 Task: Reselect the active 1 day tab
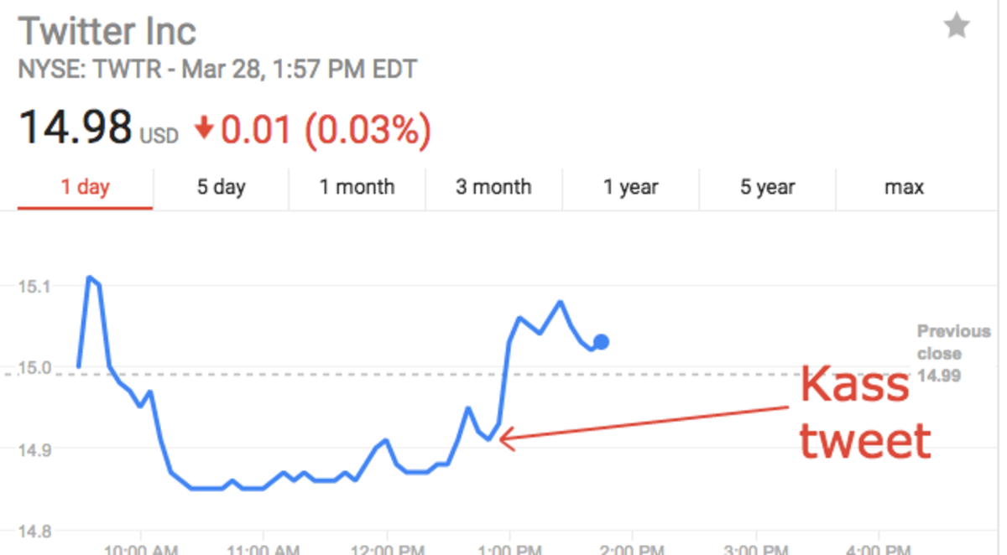(84, 188)
